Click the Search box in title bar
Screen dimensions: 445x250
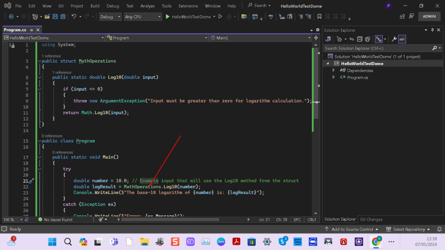point(259,5)
